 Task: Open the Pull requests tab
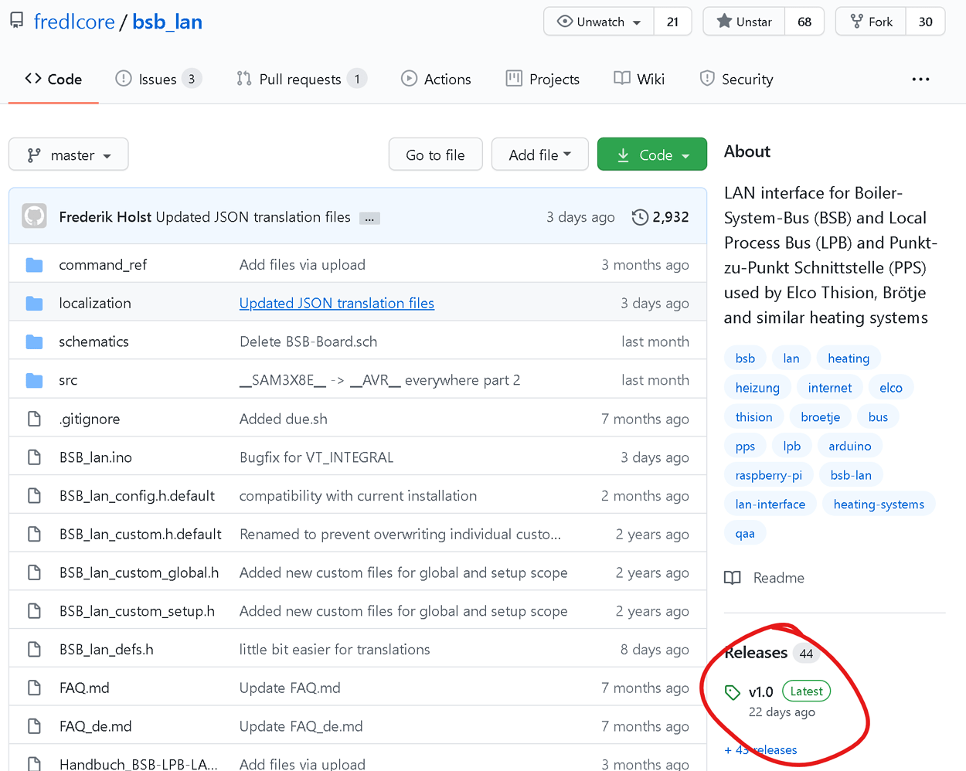[x=300, y=79]
